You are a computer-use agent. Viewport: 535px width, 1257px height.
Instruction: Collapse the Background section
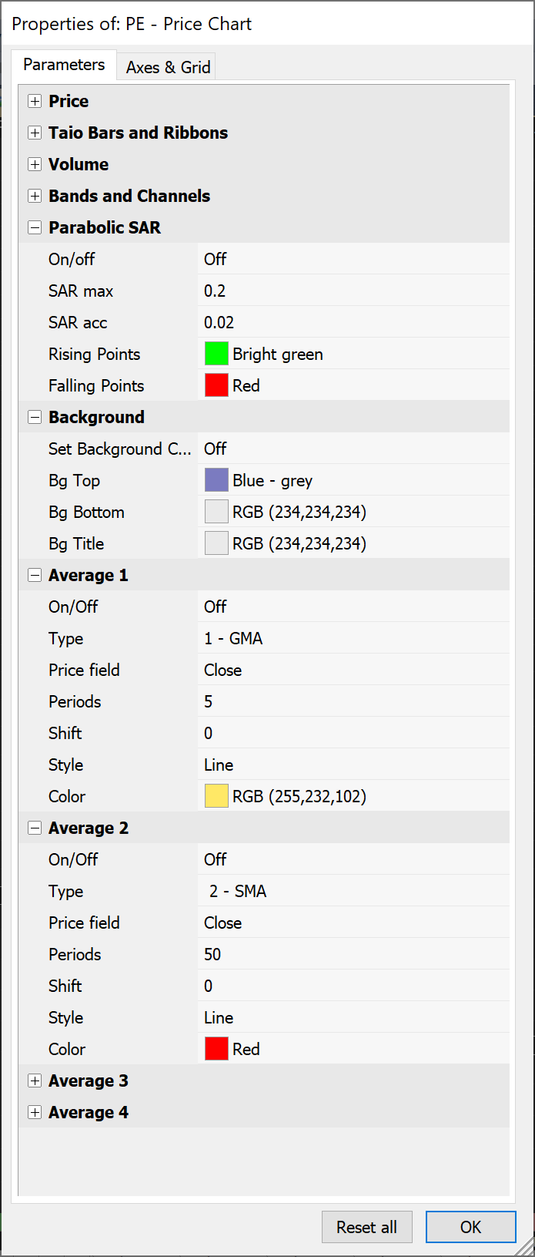[35, 417]
